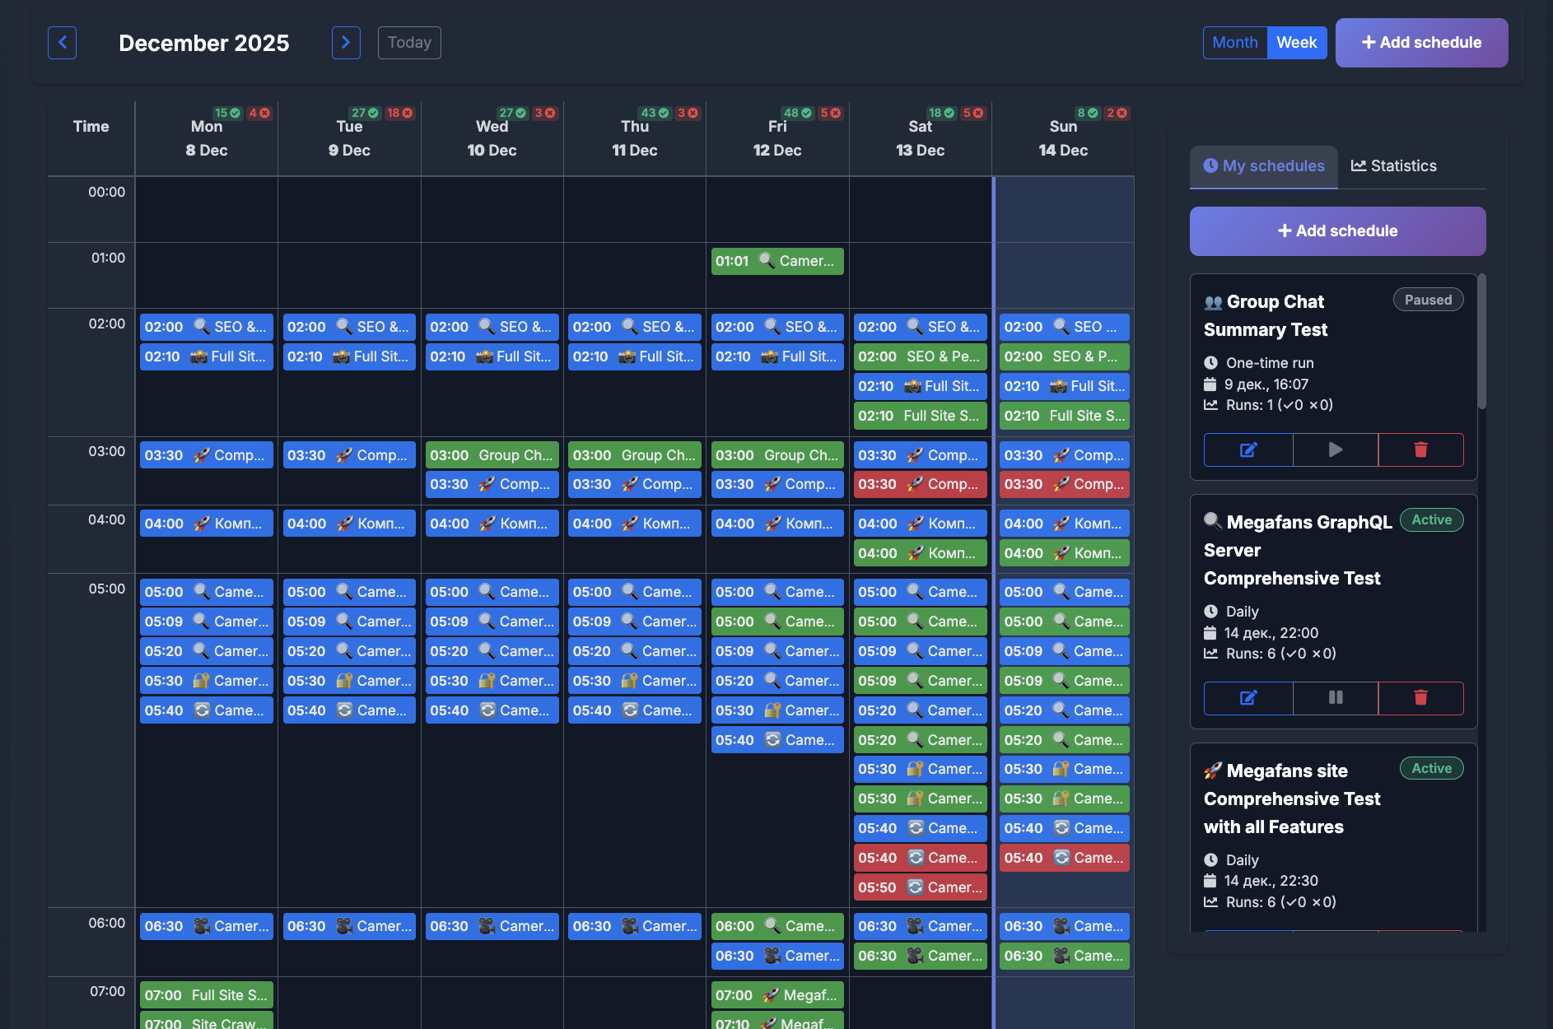This screenshot has height=1029, width=1553.
Task: Click the Paused badge on Group Chat schedule
Action: tap(1428, 300)
